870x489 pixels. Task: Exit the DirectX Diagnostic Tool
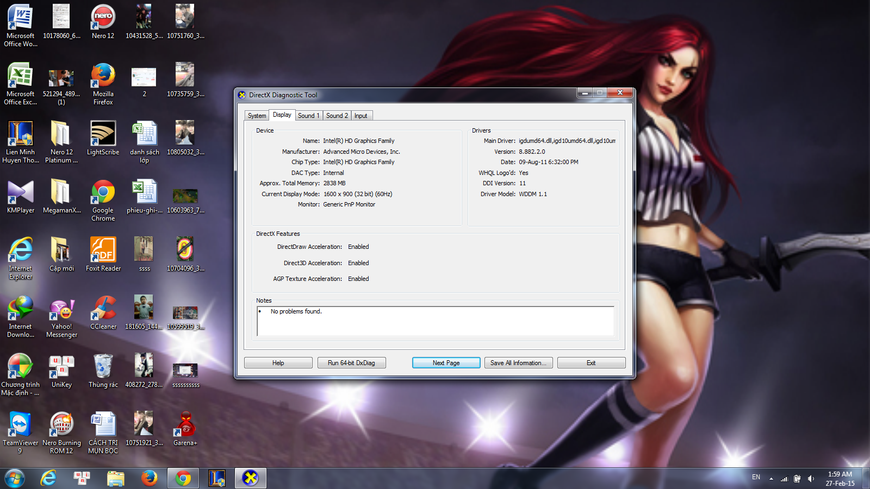click(591, 363)
